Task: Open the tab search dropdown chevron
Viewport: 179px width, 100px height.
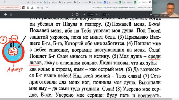Action: pyautogui.click(x=17, y=2)
